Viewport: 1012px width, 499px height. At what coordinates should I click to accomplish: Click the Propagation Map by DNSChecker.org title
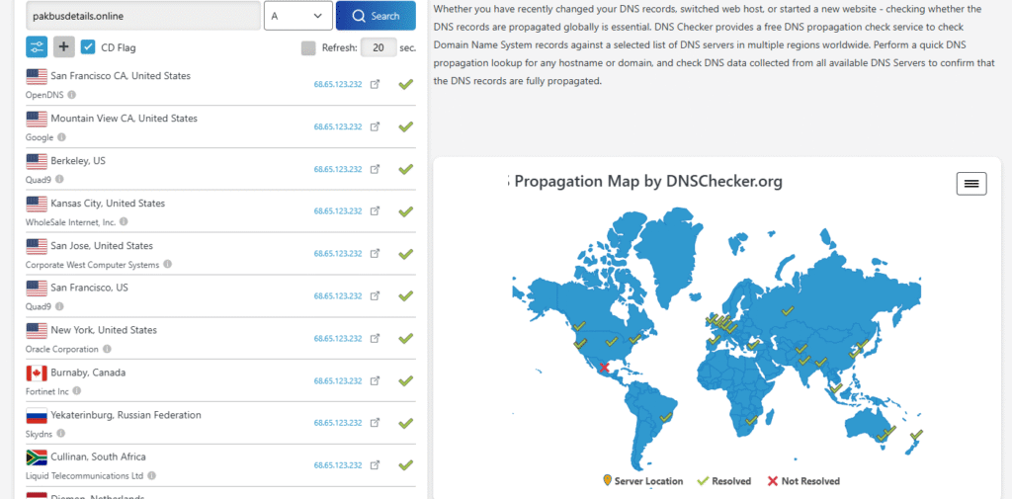[x=644, y=182]
